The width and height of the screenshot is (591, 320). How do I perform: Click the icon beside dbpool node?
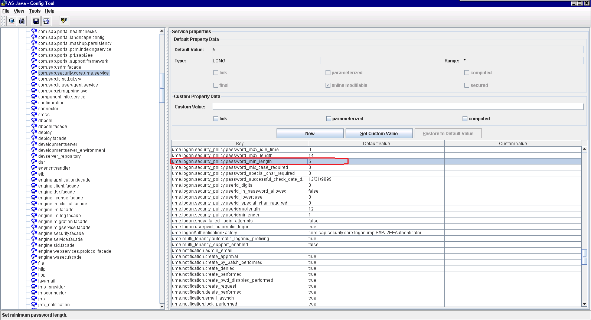(x=34, y=120)
